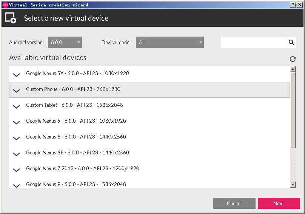Refresh the available virtual devices list
Image resolution: width=305 pixels, height=214 pixels.
293,59
